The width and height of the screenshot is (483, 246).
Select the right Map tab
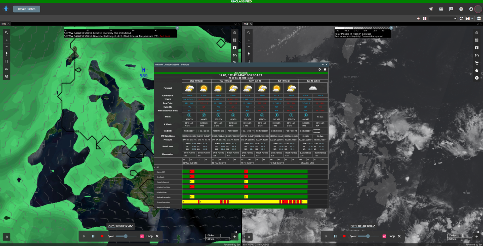coord(246,24)
